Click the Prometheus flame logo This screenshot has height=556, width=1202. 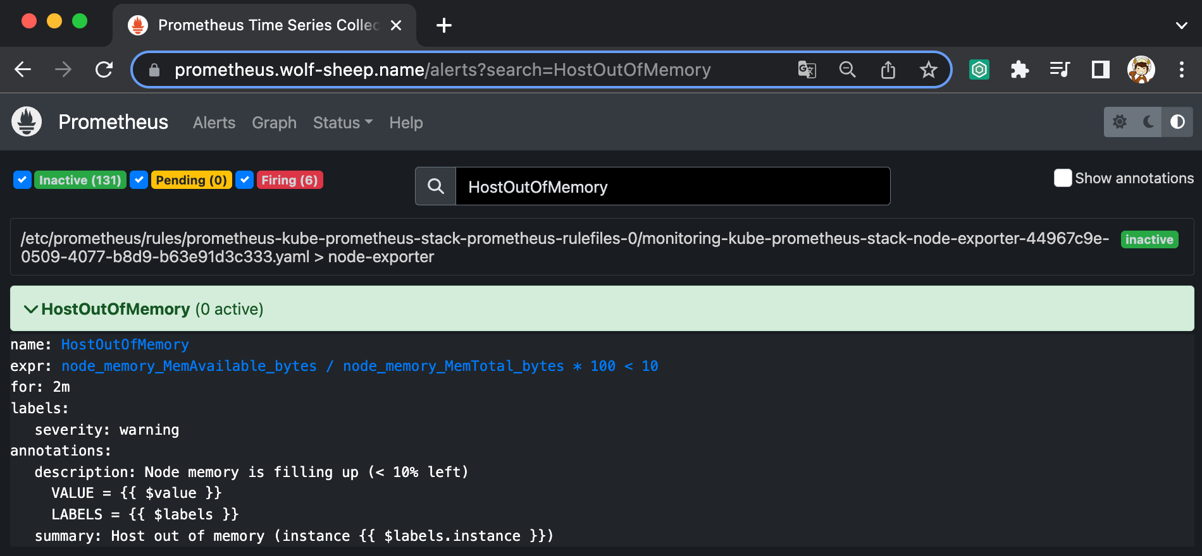pyautogui.click(x=27, y=121)
